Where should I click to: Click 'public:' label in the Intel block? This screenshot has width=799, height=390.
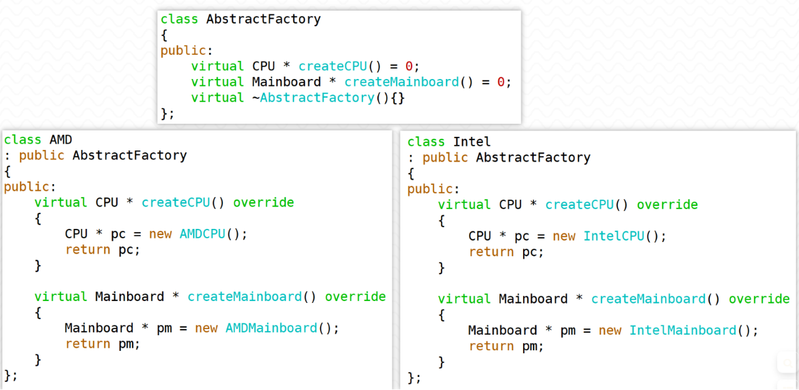pyautogui.click(x=433, y=189)
